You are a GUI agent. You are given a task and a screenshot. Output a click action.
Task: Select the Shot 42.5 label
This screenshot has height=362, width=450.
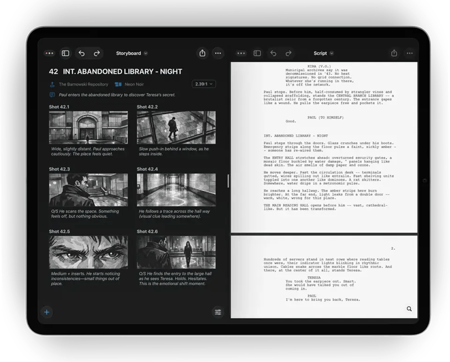(59, 231)
